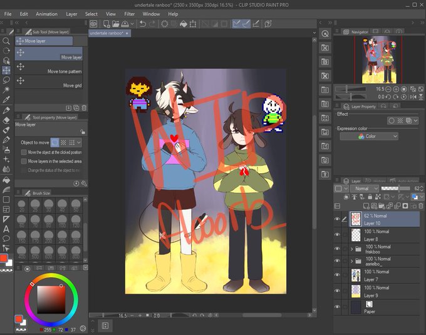Screen dimensions: 426x335
Task: Click the Clear outside selection icon
Action: click(x=174, y=24)
